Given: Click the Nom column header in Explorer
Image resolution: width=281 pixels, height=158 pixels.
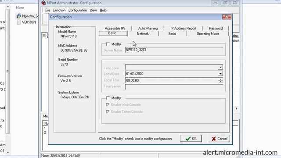Looking at the screenshot, I should point(20,7).
